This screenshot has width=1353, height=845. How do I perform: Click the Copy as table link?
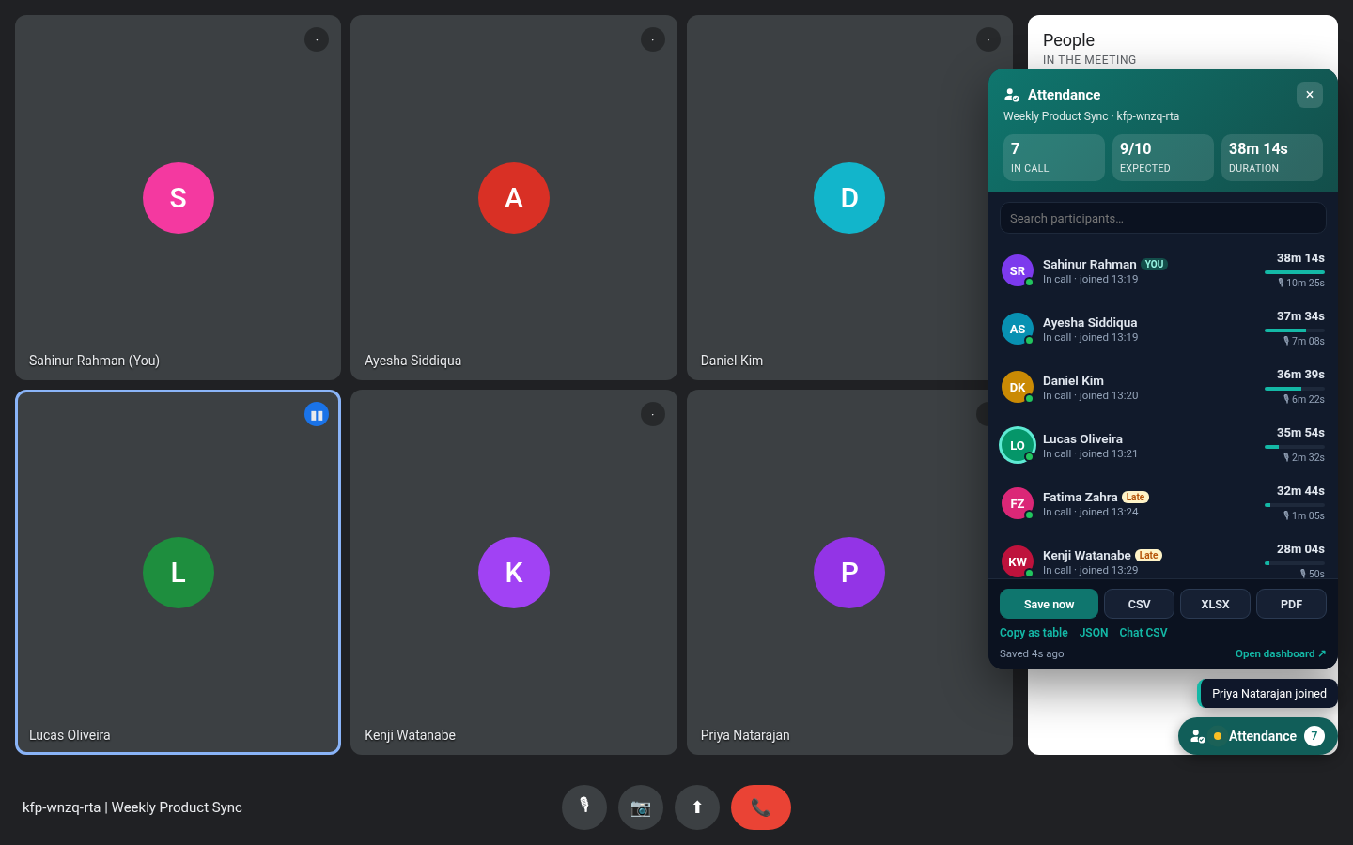[1034, 633]
